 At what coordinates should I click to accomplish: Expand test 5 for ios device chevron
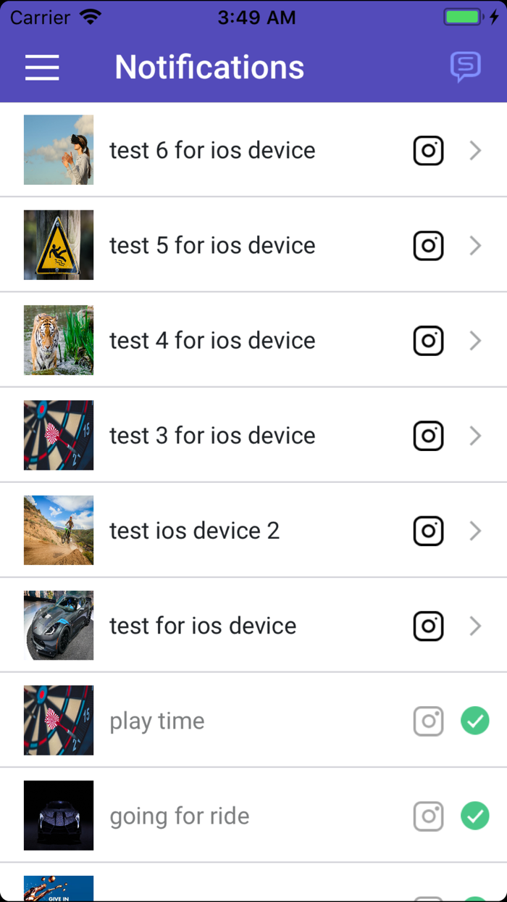475,246
